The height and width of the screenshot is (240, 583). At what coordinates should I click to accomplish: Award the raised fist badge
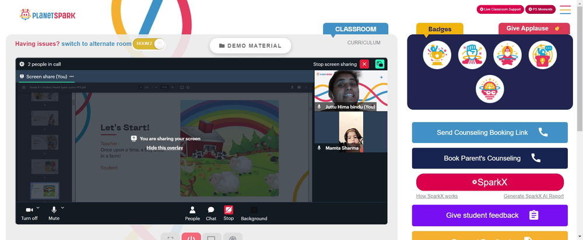[472, 55]
